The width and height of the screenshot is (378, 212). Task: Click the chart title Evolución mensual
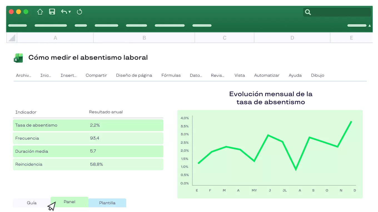click(271, 98)
